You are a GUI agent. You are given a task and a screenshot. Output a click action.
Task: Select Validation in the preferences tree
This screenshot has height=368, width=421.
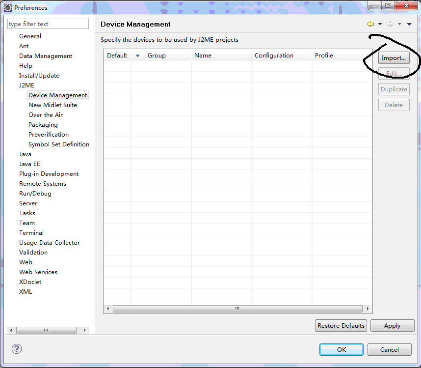(33, 253)
